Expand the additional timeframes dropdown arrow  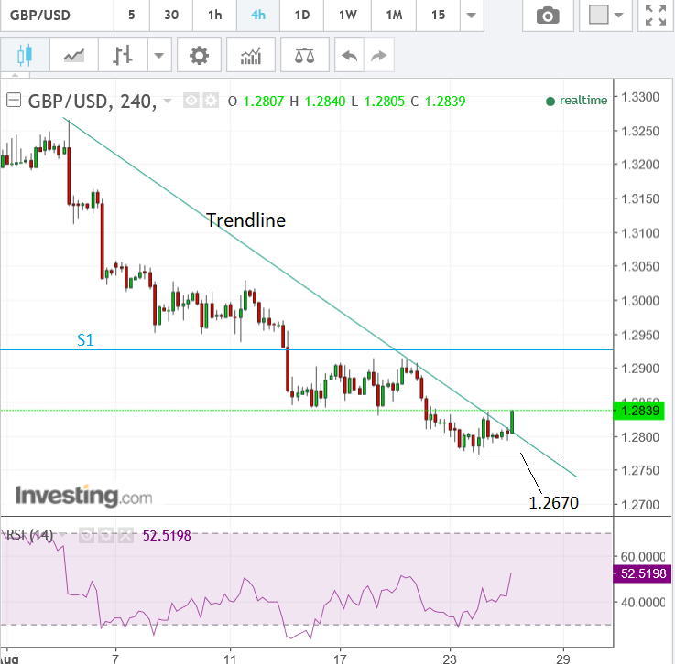pyautogui.click(x=470, y=16)
